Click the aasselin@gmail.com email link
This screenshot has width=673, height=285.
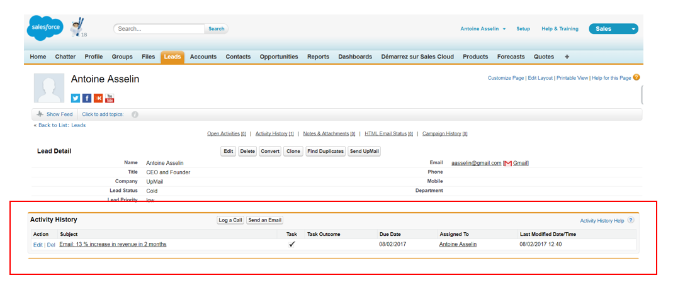[477, 163]
